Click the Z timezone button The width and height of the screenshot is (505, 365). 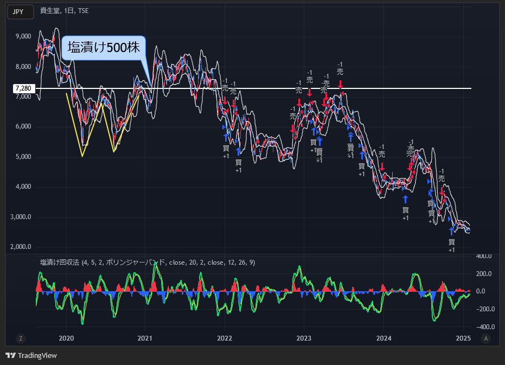pyautogui.click(x=21, y=338)
